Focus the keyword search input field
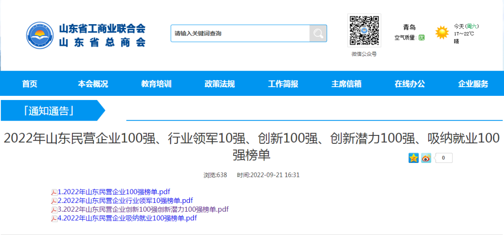 (240, 34)
